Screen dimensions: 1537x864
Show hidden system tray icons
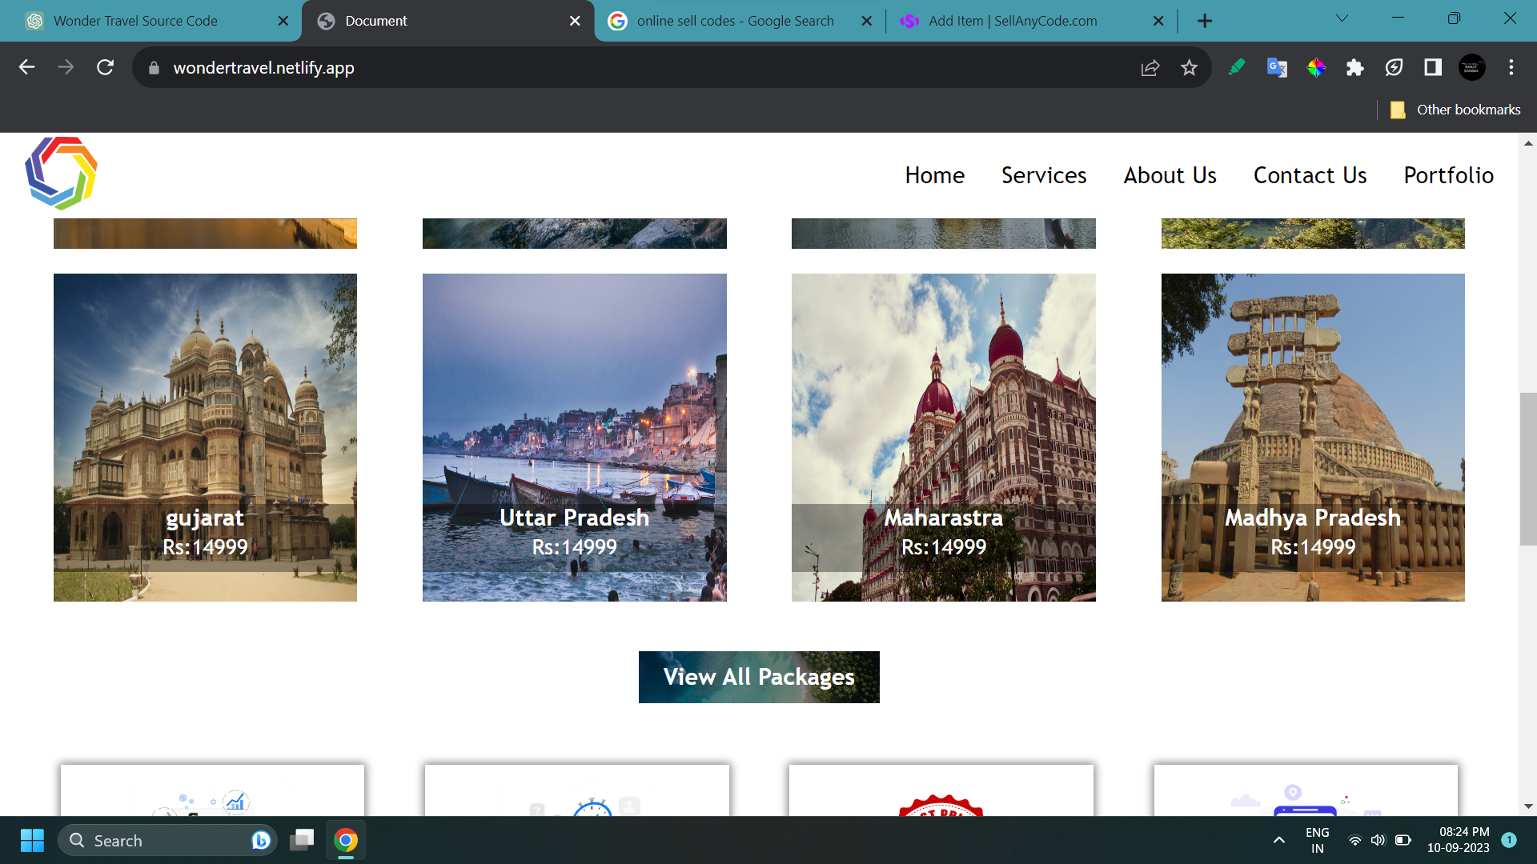coord(1278,840)
